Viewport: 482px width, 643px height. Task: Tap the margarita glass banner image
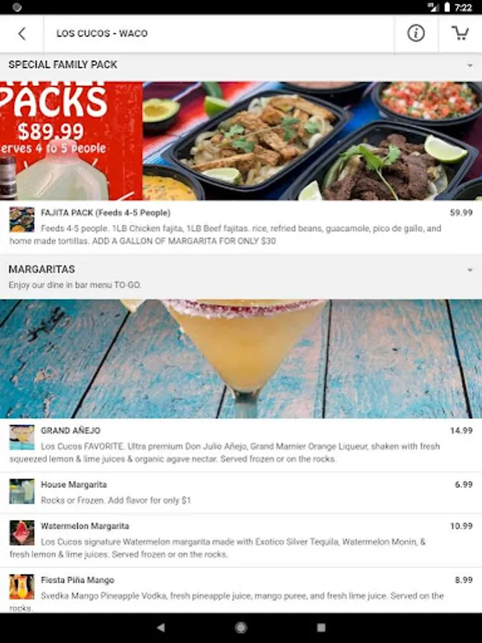point(241,359)
